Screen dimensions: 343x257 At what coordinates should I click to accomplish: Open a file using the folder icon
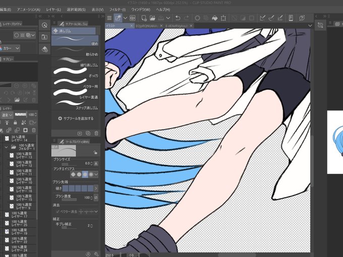pos(152,18)
